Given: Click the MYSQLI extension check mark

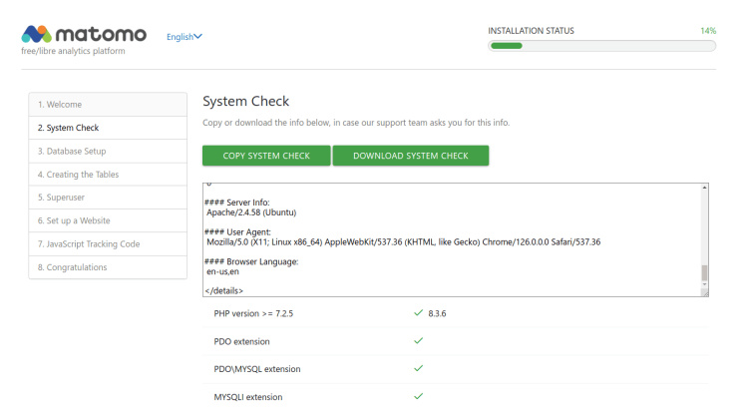Looking at the screenshot, I should point(418,396).
